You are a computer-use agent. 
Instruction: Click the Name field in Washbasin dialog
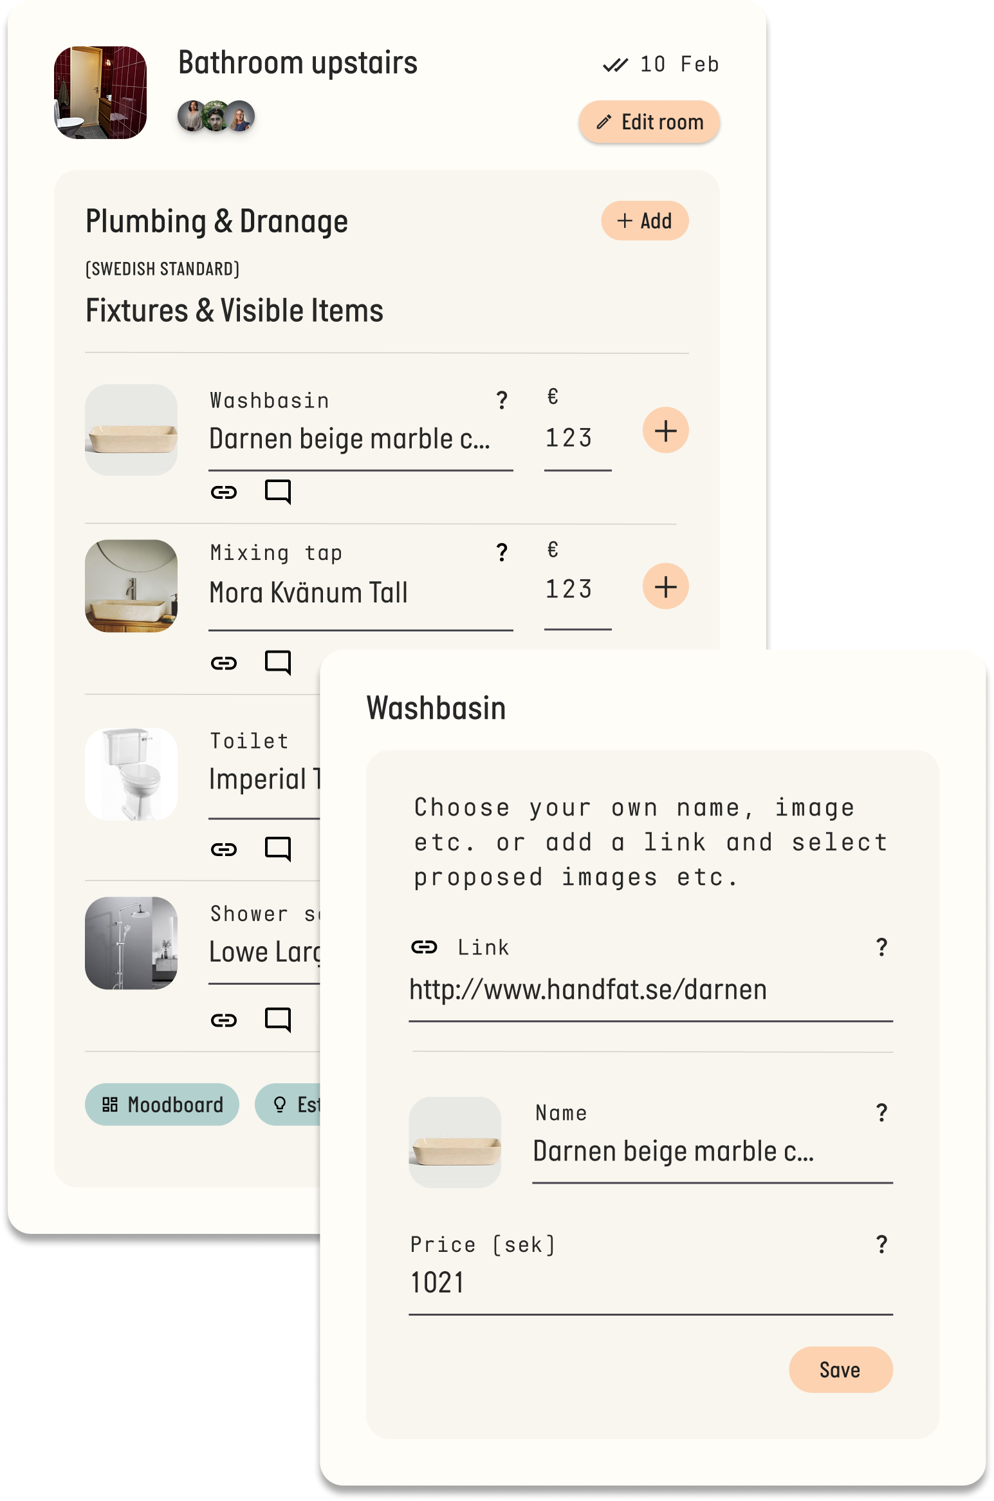pyautogui.click(x=711, y=1151)
